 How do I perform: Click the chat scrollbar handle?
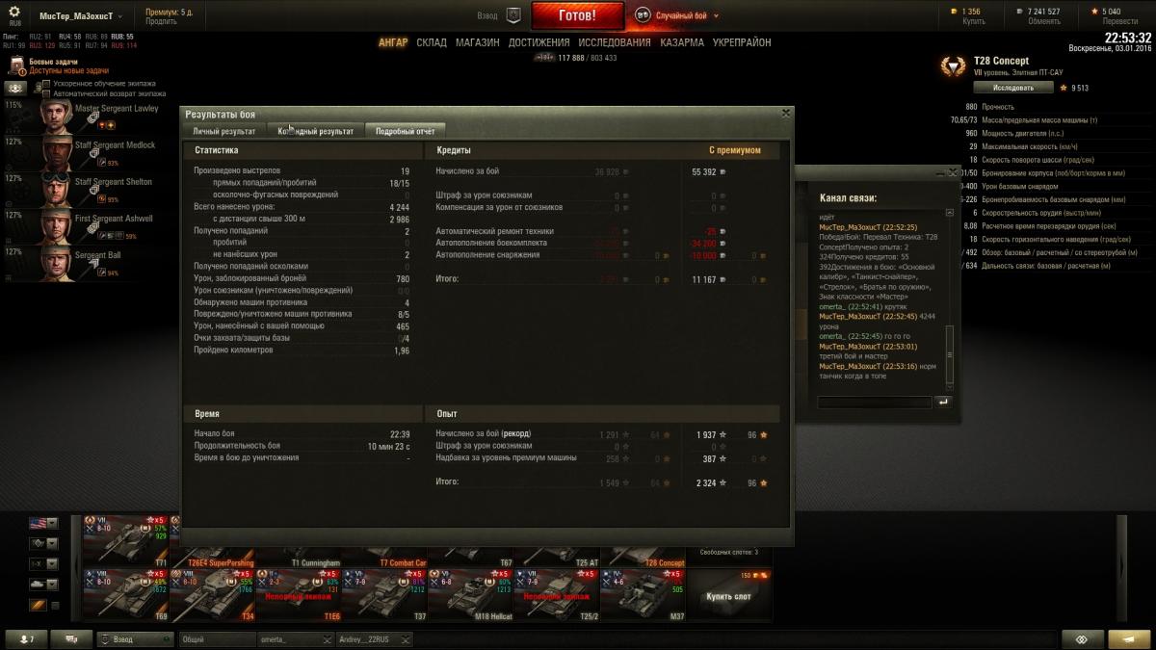click(950, 353)
